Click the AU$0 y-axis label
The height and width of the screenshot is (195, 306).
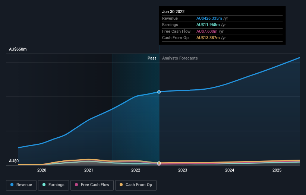click(x=14, y=161)
